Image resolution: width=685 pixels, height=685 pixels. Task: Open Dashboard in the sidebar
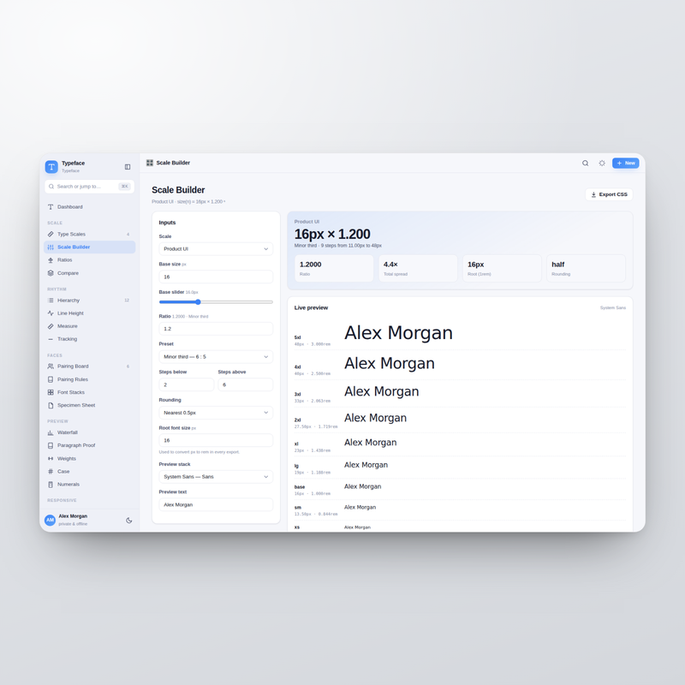(90, 206)
